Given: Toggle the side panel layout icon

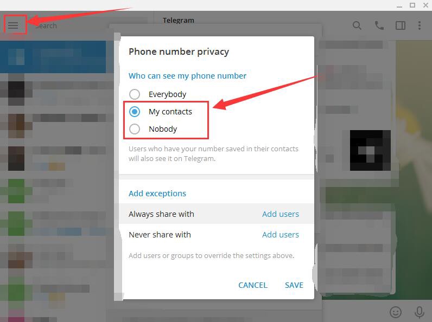Looking at the screenshot, I should pos(401,25).
